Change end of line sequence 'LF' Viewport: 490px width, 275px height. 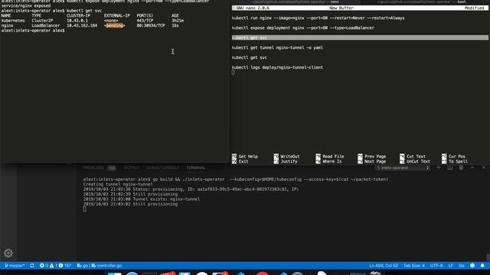click(451, 266)
